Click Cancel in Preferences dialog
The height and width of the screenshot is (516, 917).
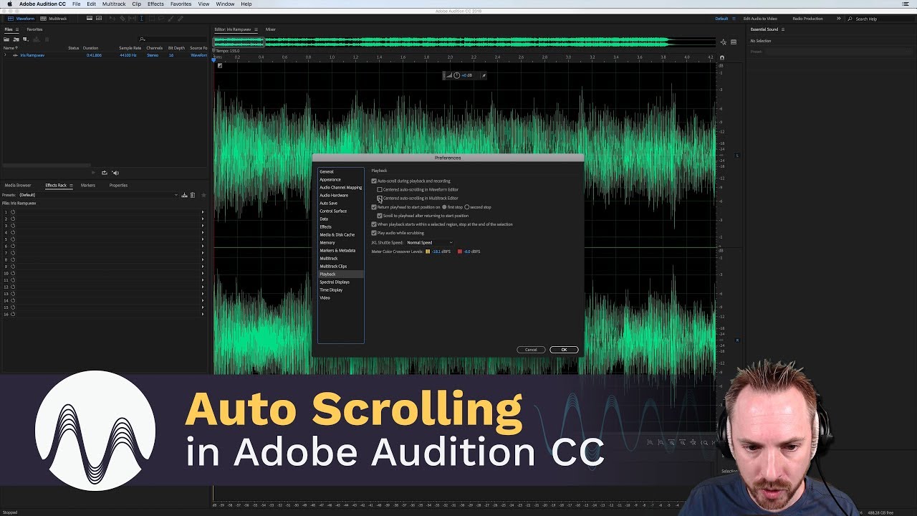coord(531,350)
